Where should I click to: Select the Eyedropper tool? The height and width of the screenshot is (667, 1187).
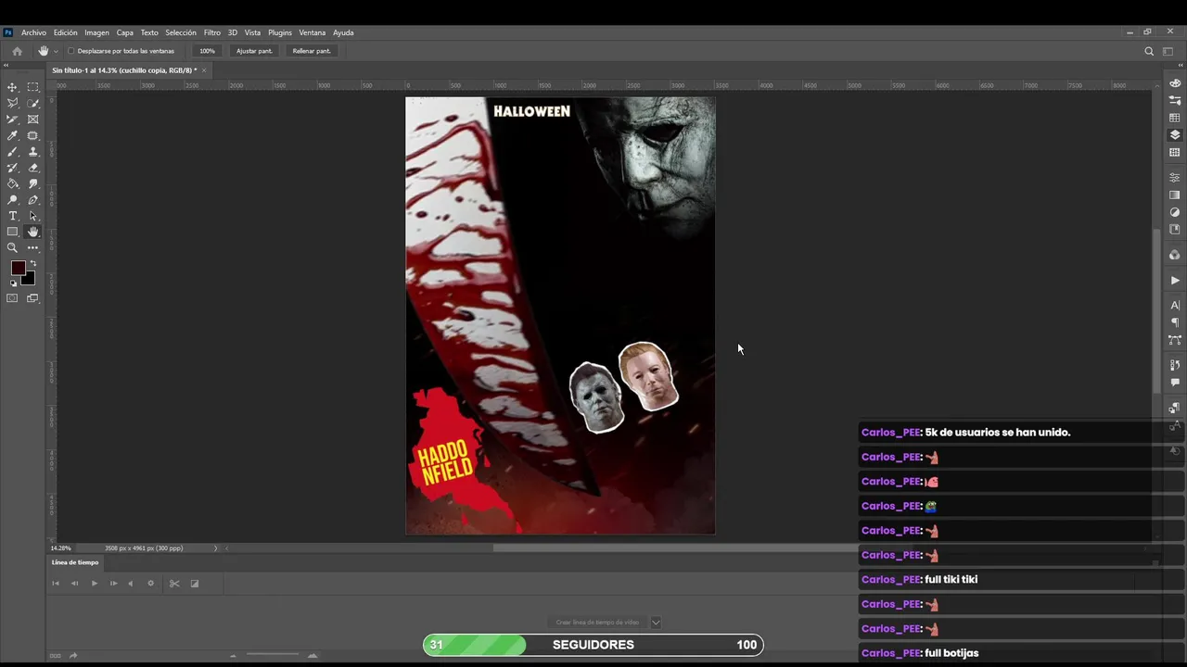click(13, 135)
